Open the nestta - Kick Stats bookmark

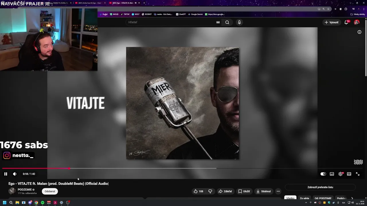coord(163,14)
